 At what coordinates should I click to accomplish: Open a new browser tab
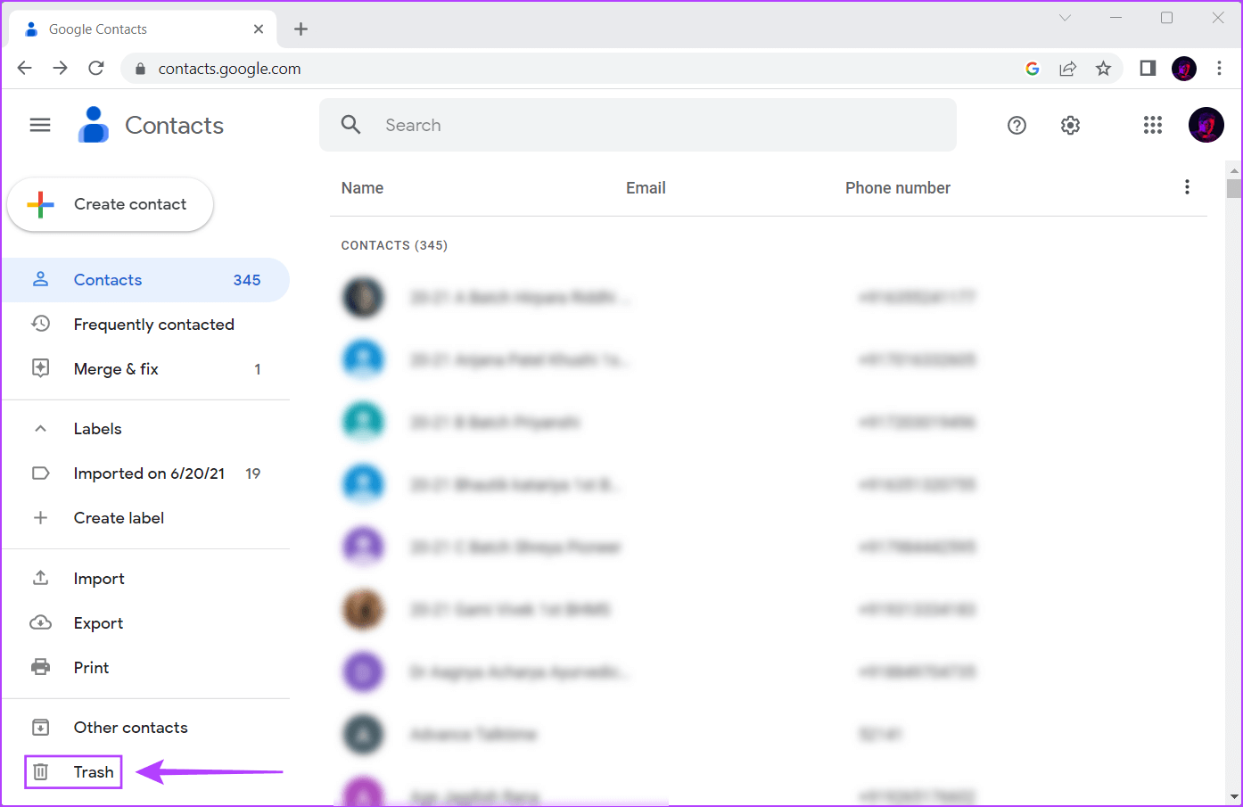pos(300,29)
